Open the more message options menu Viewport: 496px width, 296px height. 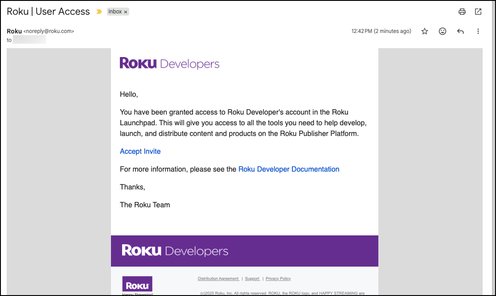pos(478,31)
